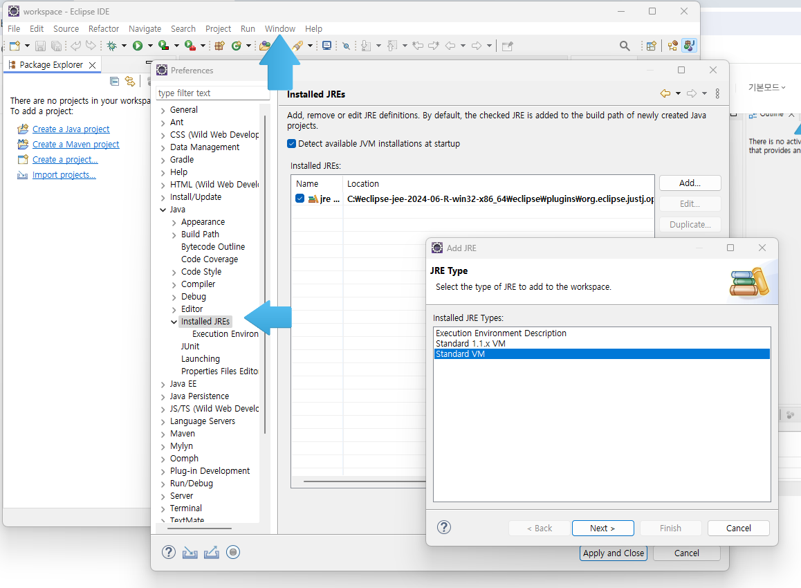Click the type filter text field
Screen dimensions: 801x588
[x=212, y=93]
